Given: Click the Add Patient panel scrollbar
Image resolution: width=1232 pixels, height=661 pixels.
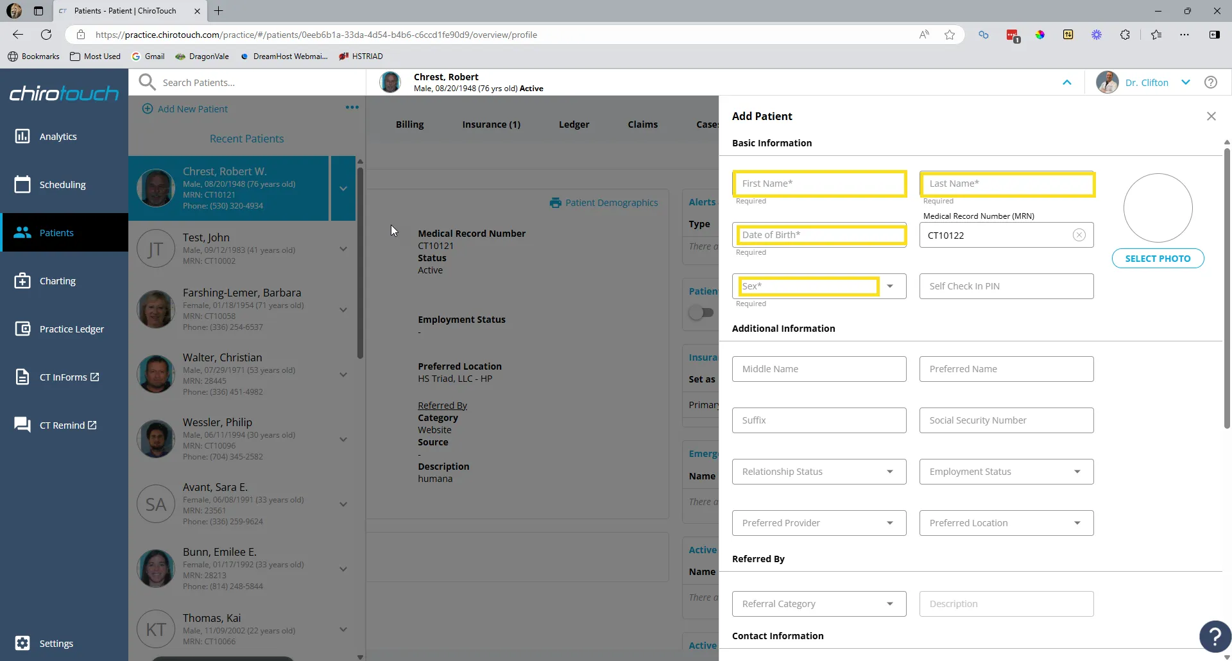Looking at the screenshot, I should (x=1227, y=289).
